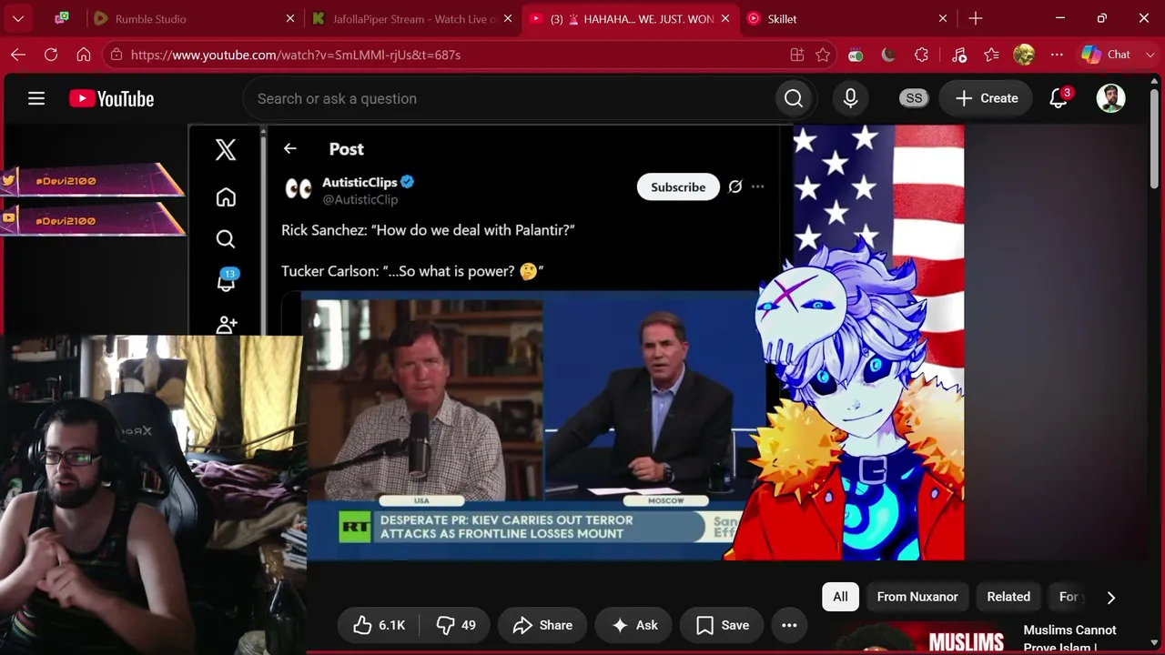Open the media music note toolbar icon
Viewport: 1165px width, 655px height.
tap(958, 55)
